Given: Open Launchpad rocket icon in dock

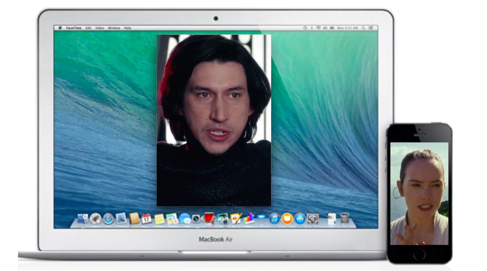Looking at the screenshot, I should coord(95,218).
